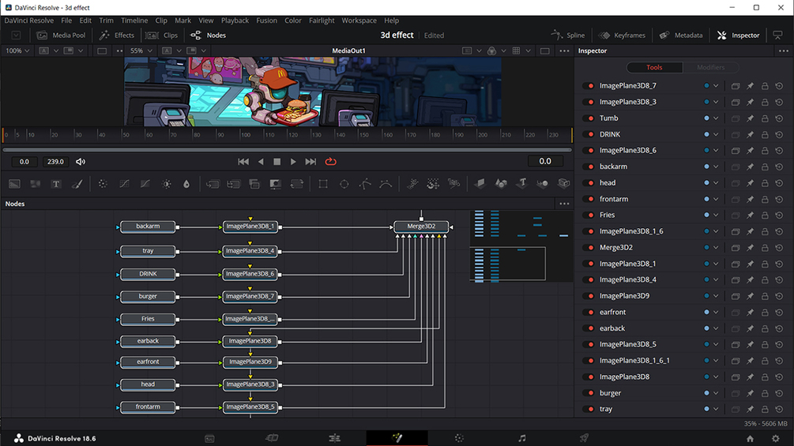The height and width of the screenshot is (446, 794).
Task: Pin the ImagePlane3D8_7 tool in Inspector
Action: coord(751,86)
